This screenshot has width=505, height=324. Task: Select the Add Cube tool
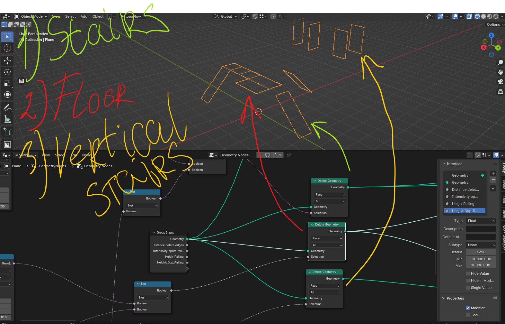pyautogui.click(x=7, y=132)
